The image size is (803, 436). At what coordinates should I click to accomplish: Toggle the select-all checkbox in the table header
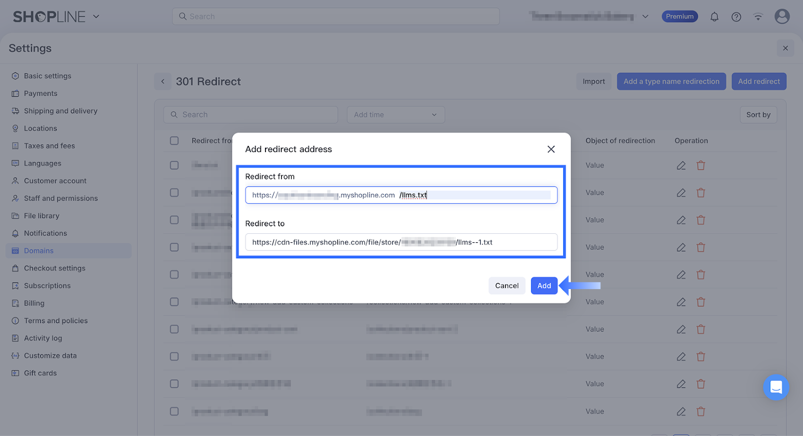click(x=174, y=141)
